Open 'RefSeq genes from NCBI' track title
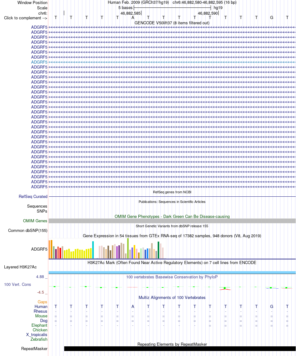This screenshot has width=296, height=356. (x=172, y=192)
